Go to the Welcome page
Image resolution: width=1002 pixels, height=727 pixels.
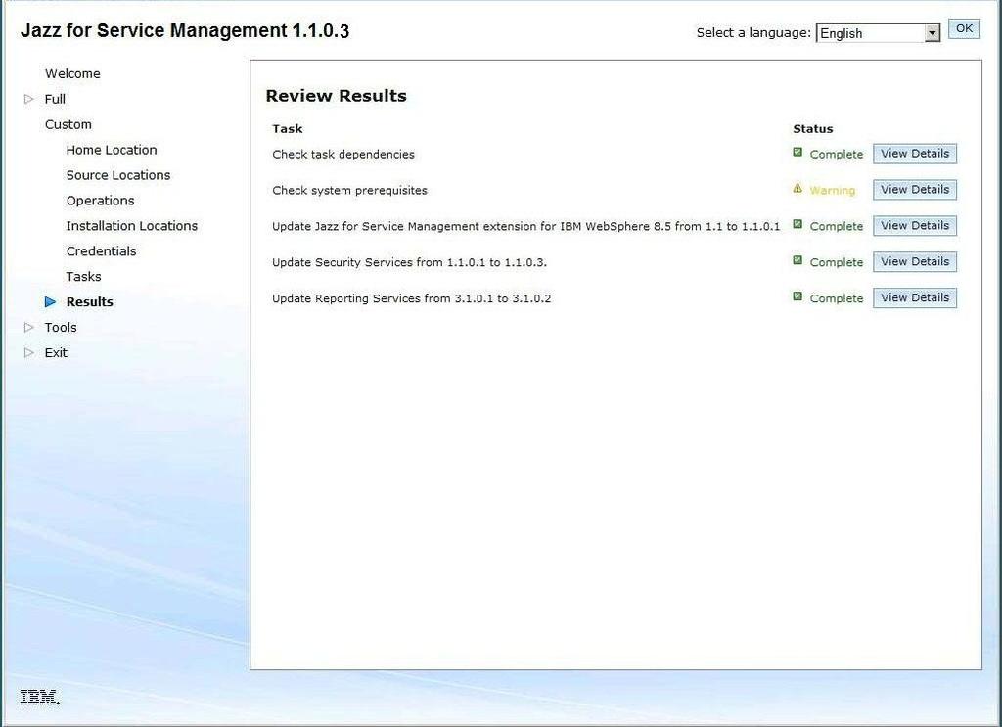(x=72, y=73)
